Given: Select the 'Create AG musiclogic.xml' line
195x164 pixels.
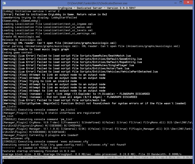Looking at the screenshot, I should pyautogui.click(x=21, y=37).
